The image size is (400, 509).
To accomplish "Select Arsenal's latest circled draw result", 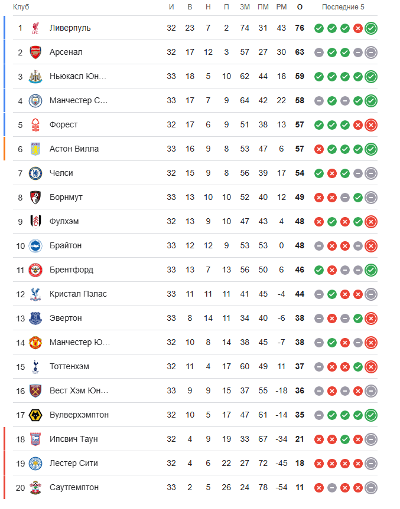I will coord(371,52).
